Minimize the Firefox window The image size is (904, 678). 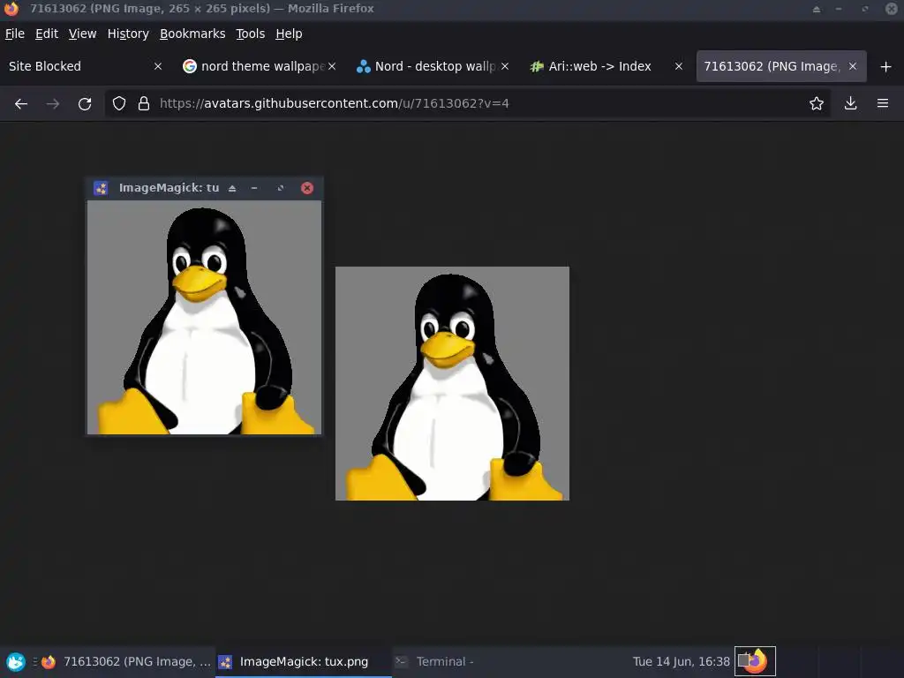839,9
